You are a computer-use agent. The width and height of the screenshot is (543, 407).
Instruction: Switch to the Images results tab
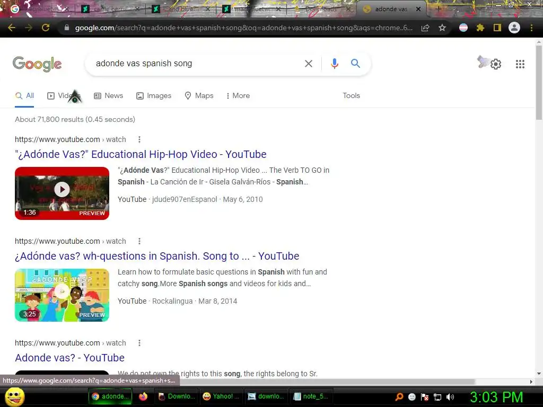[x=153, y=95]
